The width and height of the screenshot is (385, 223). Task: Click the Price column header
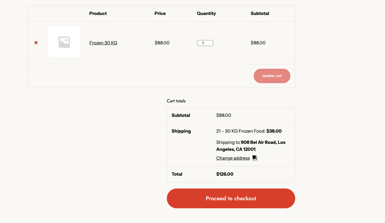click(x=160, y=13)
